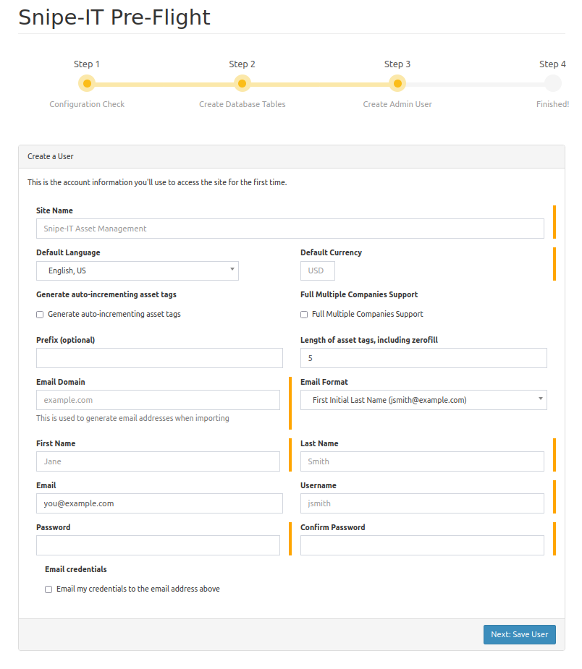The image size is (582, 669).
Task: Focus the Confirm Password field
Action: coord(422,545)
